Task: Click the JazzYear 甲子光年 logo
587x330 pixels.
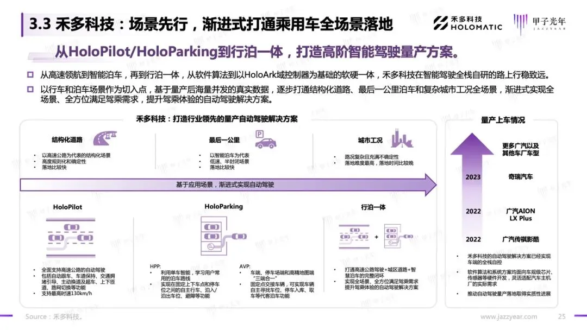Action: click(x=540, y=24)
